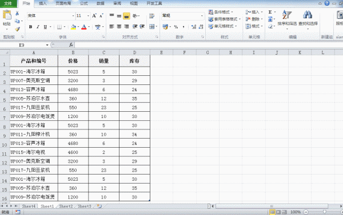Screen dimensions: 343x215
Task: Align text right
Action: tap(126, 27)
